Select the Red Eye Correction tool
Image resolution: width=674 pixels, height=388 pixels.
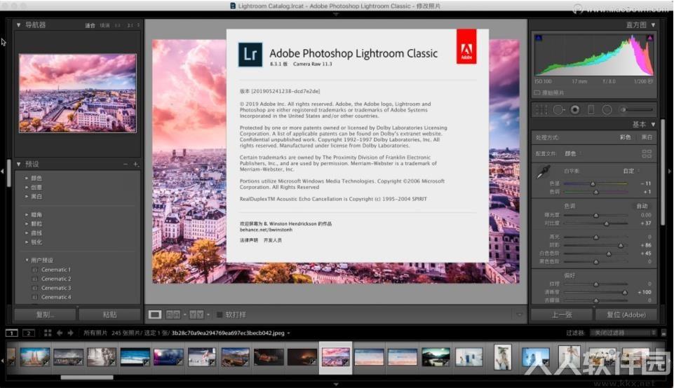pyautogui.click(x=574, y=110)
